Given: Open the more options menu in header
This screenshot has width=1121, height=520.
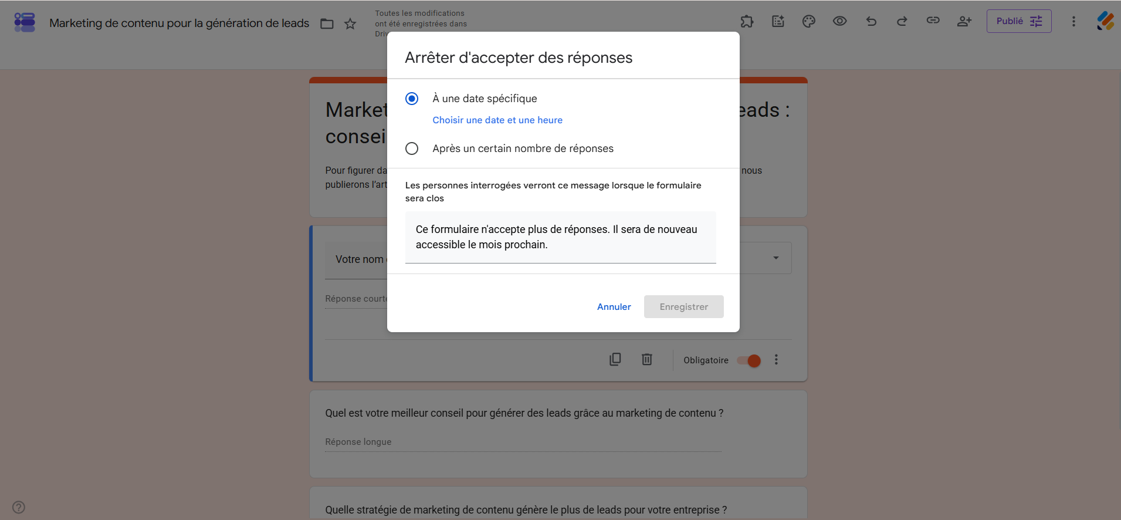Looking at the screenshot, I should click(1074, 21).
